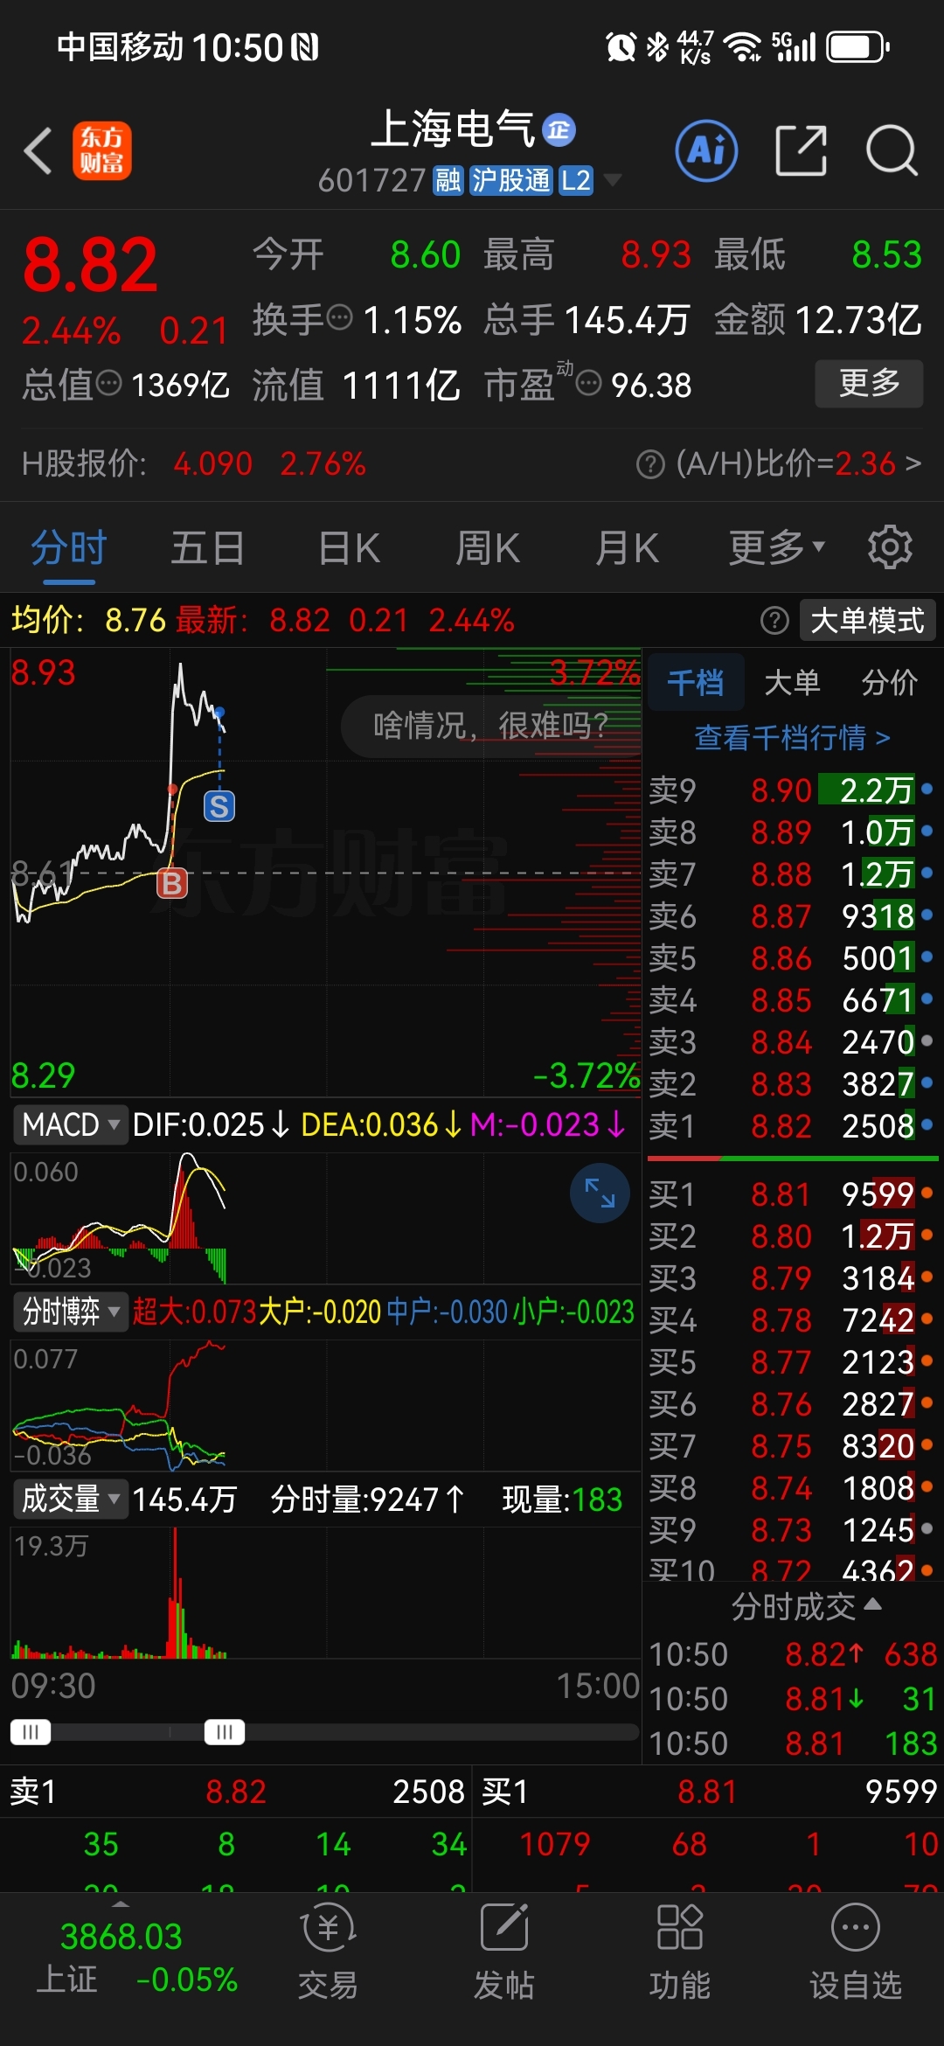Switch to 五日 chart tab
The width and height of the screenshot is (944, 2046).
[x=208, y=549]
